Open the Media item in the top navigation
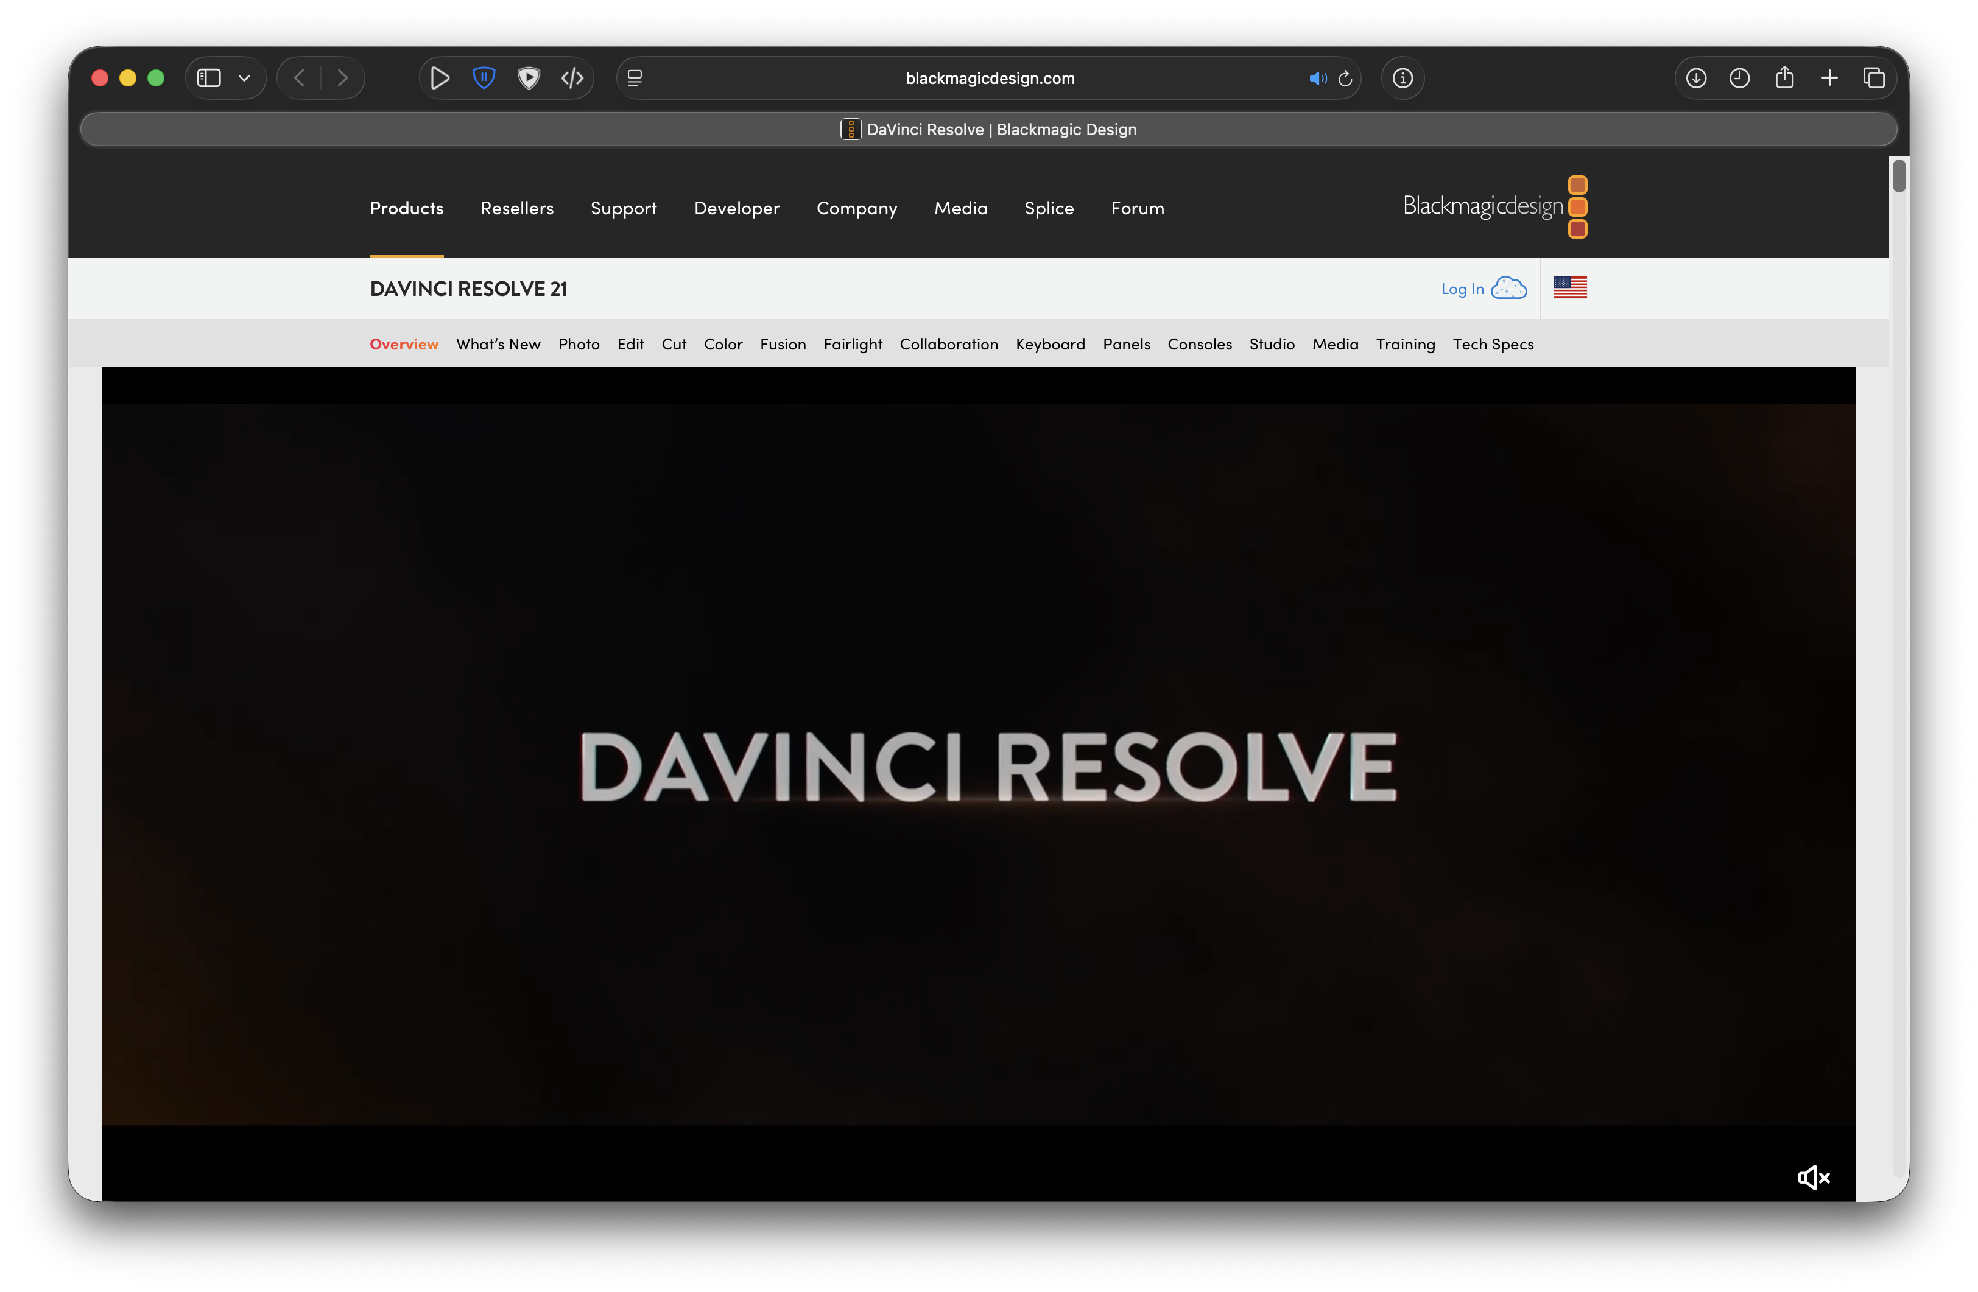The height and width of the screenshot is (1292, 1978). coord(961,209)
